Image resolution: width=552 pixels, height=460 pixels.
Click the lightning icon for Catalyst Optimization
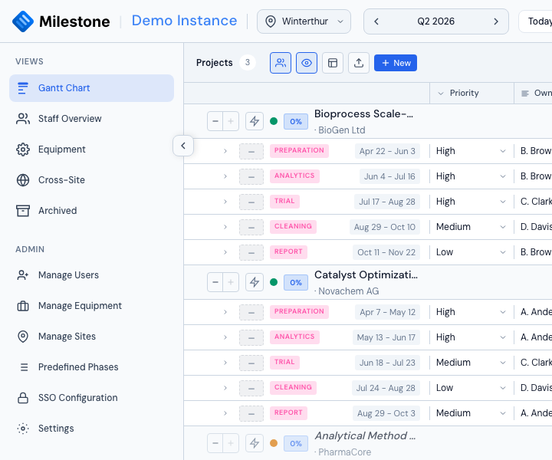255,282
